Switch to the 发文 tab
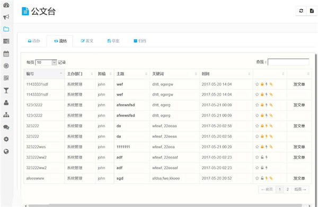The image size is (318, 207). pos(87,41)
